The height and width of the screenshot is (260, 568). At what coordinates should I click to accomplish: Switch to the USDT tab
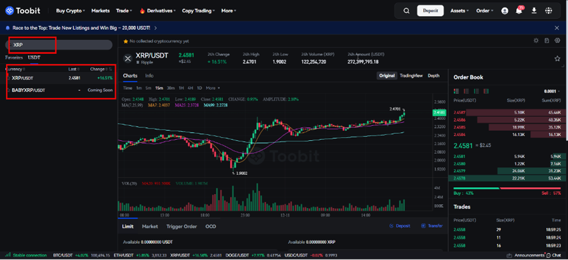point(34,58)
